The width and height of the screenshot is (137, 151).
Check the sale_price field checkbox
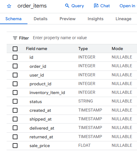pyautogui.click(x=15, y=146)
